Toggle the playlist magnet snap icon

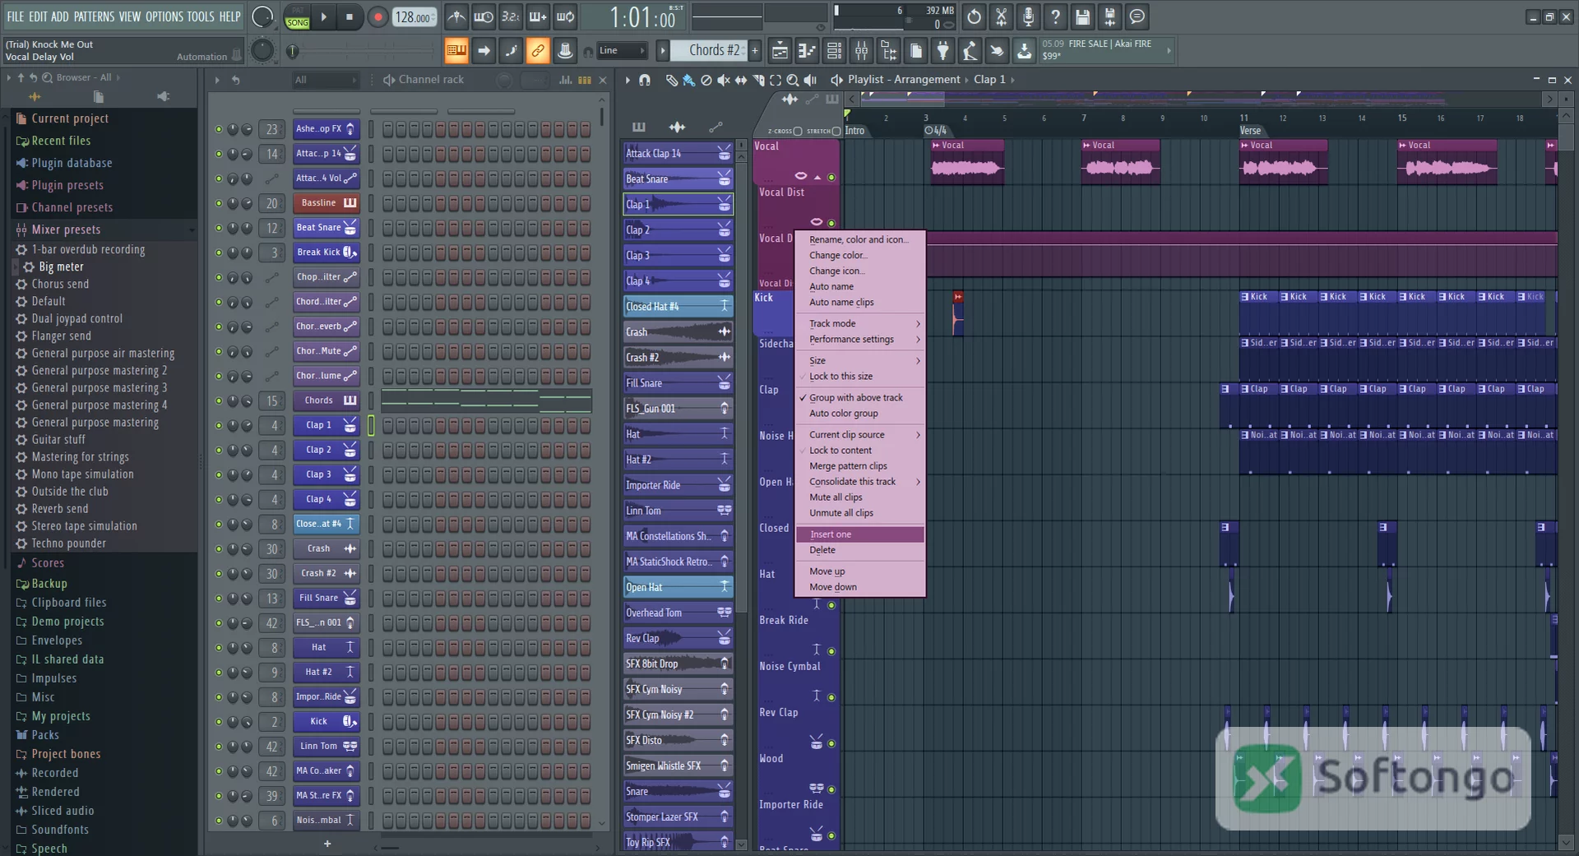[x=645, y=80]
